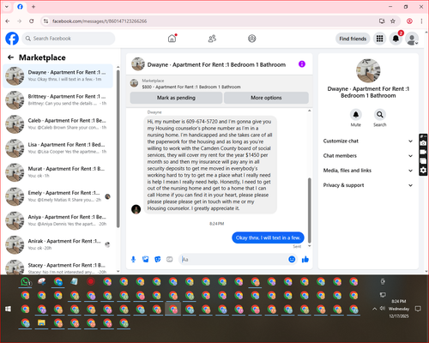This screenshot has height=343, width=429.
Task: Click the Facebook logo
Action: coord(12,39)
